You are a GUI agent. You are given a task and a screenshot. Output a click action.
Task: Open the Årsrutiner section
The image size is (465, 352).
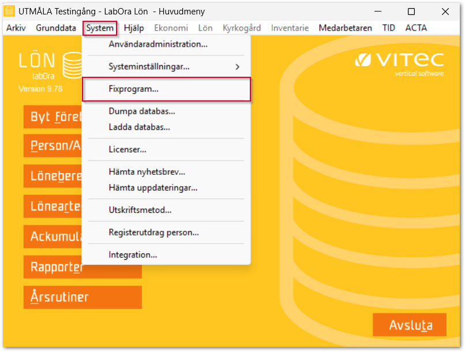82,297
